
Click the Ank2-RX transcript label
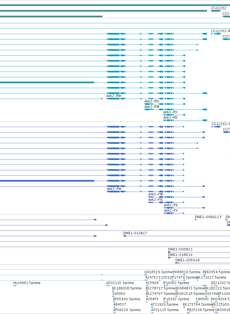tap(170, 112)
